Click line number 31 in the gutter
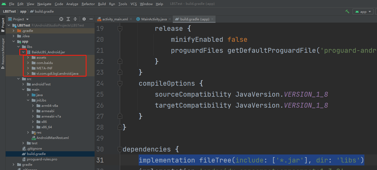This screenshot has height=170, width=377. point(100,160)
